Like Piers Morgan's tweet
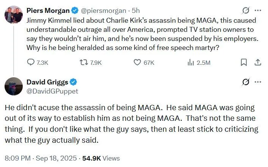268x167 pixels. (x=138, y=63)
